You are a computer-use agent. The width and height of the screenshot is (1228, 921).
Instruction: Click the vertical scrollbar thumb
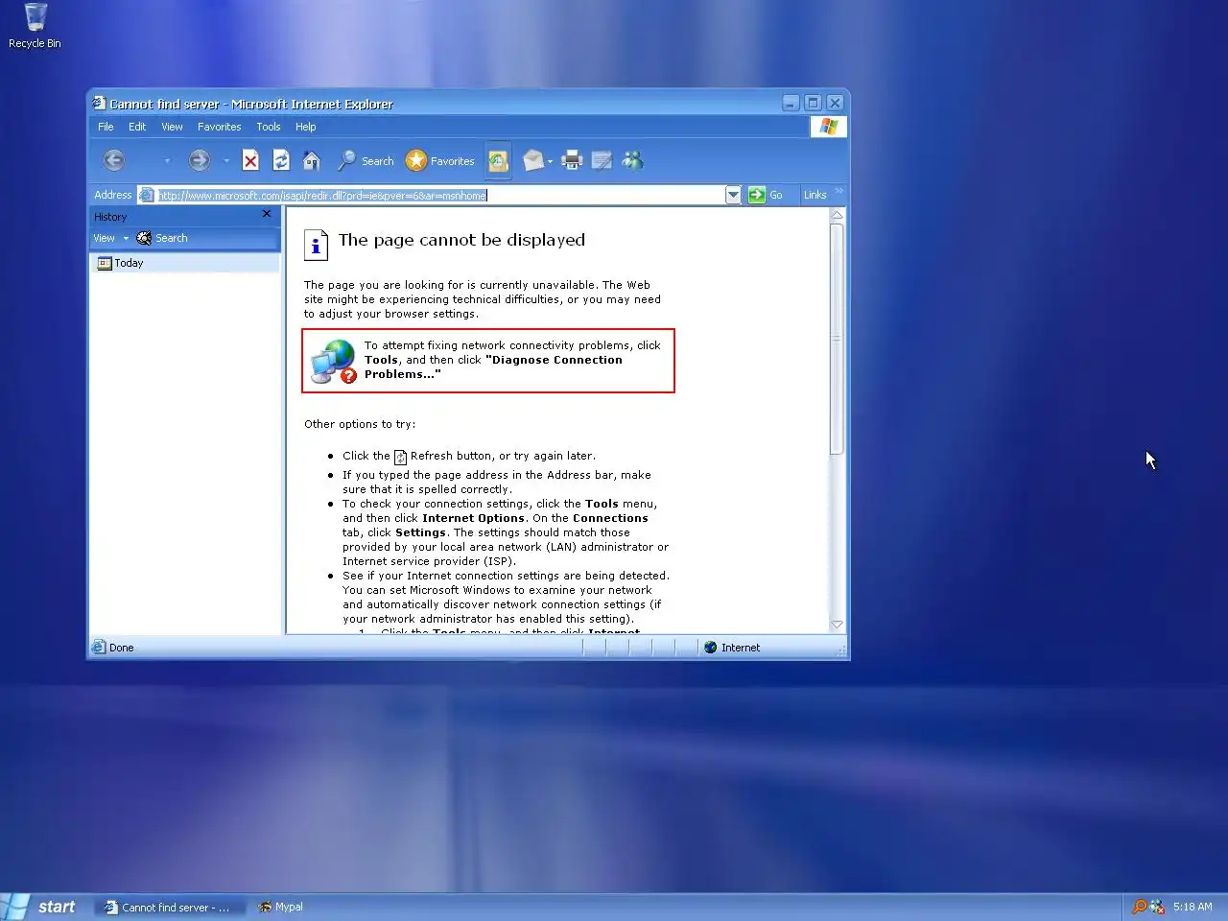click(837, 339)
